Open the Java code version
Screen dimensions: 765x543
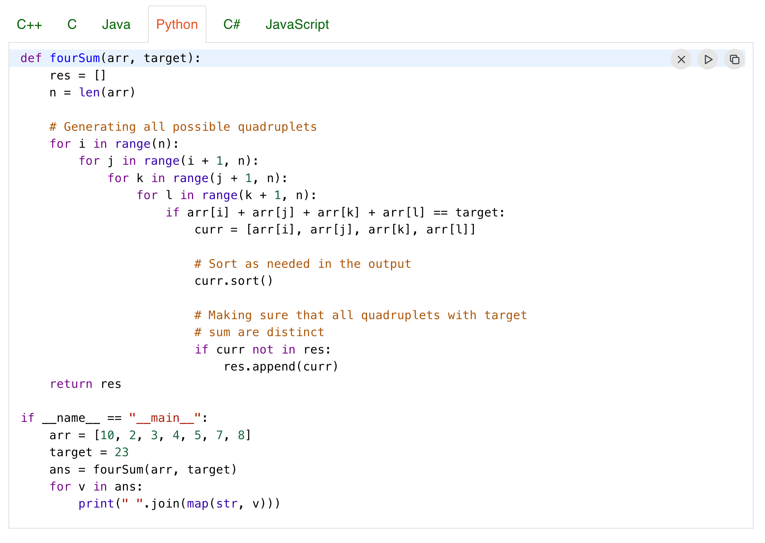[x=116, y=24]
